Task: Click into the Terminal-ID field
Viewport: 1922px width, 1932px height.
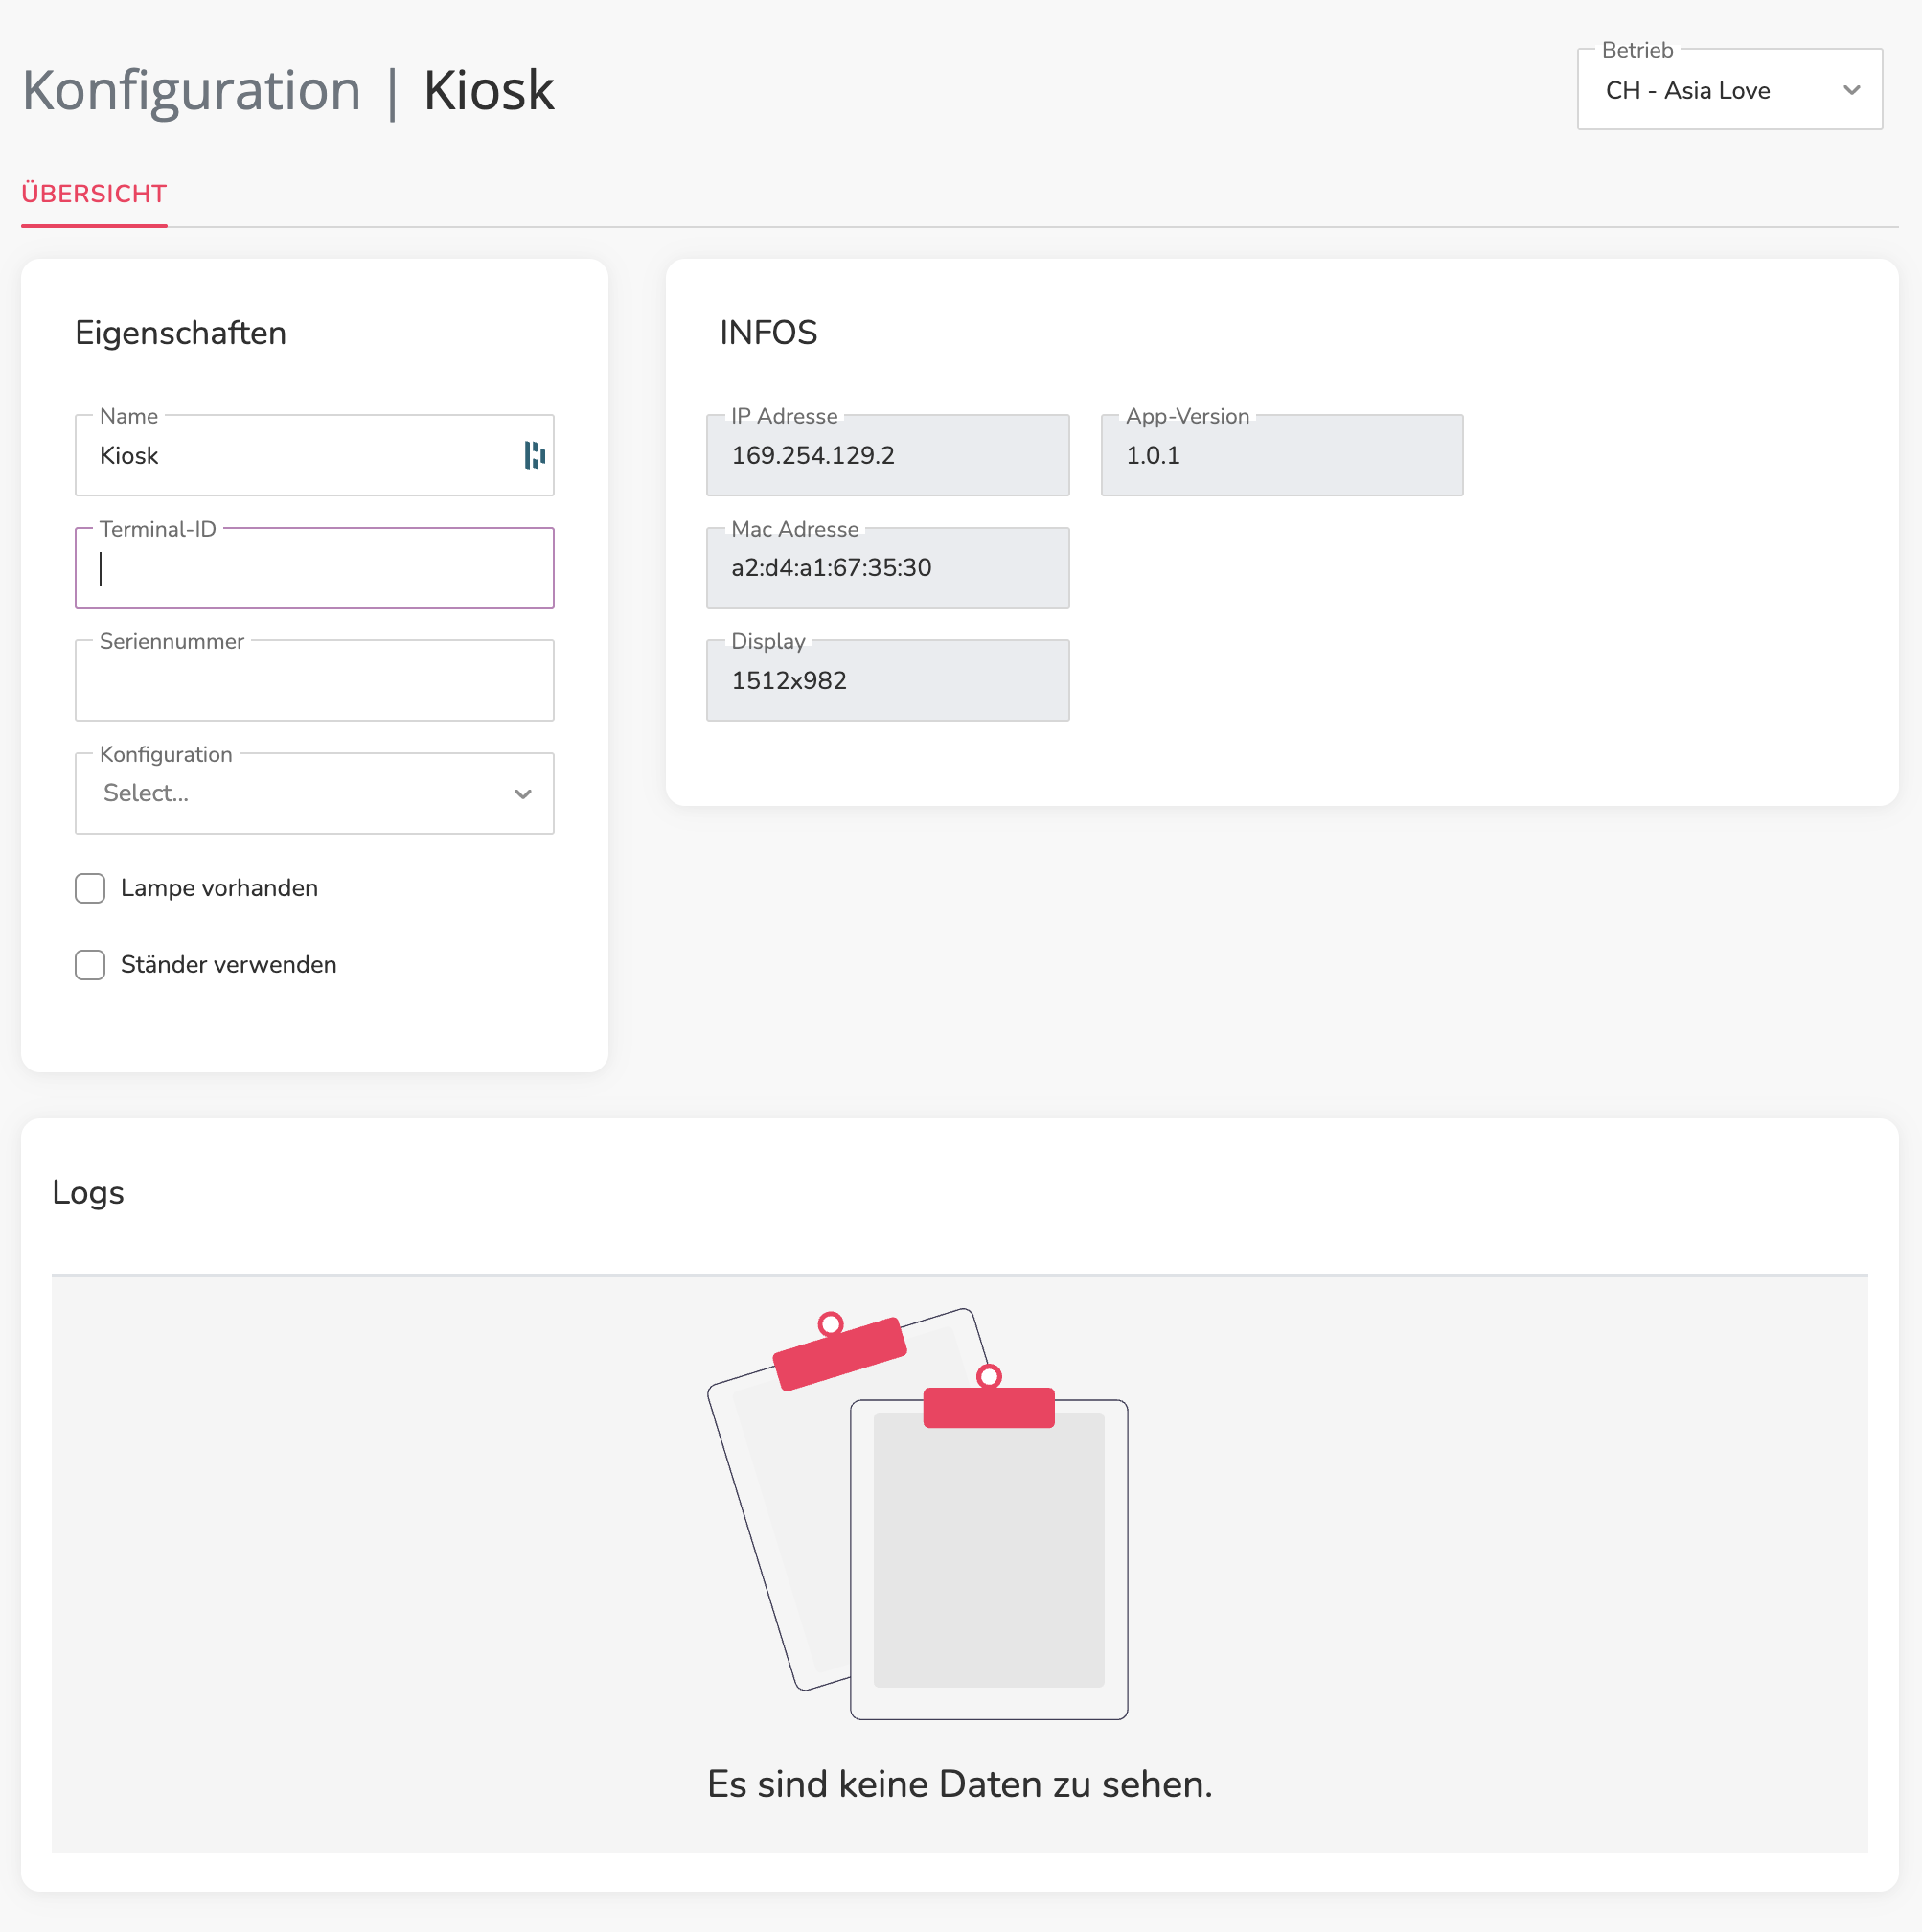Action: pyautogui.click(x=315, y=568)
